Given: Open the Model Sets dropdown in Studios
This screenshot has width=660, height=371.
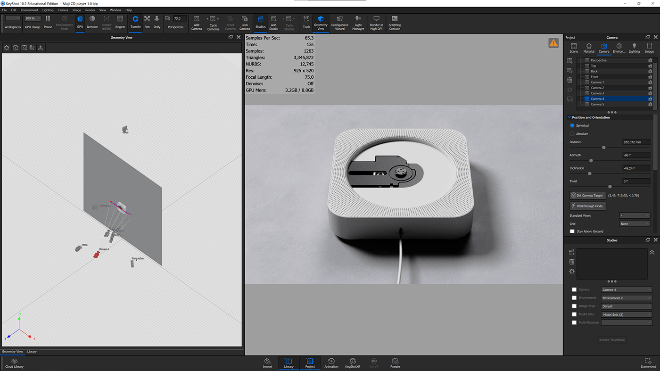Looking at the screenshot, I should click(626, 314).
